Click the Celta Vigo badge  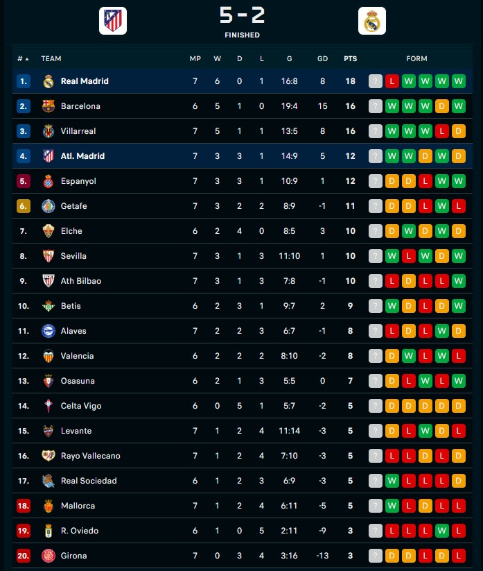(49, 406)
